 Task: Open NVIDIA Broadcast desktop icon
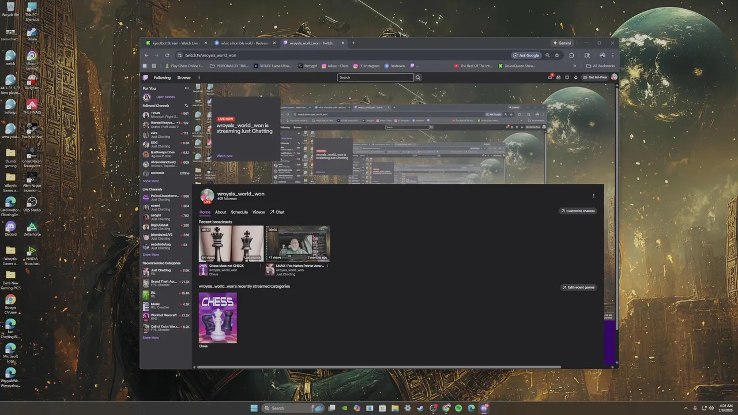[x=32, y=254]
